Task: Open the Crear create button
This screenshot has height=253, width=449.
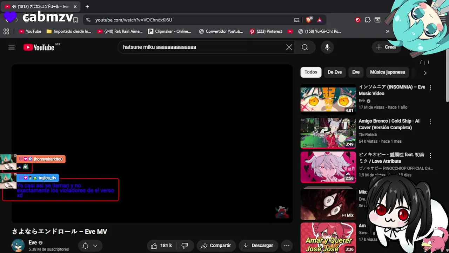Action: 386,47
